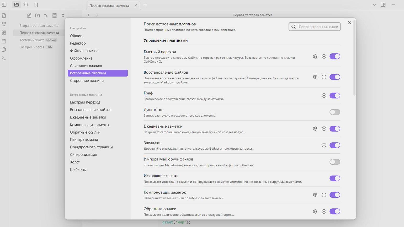
Task: Open settings gear for Обратные ссылки plugin
Action: (315, 212)
